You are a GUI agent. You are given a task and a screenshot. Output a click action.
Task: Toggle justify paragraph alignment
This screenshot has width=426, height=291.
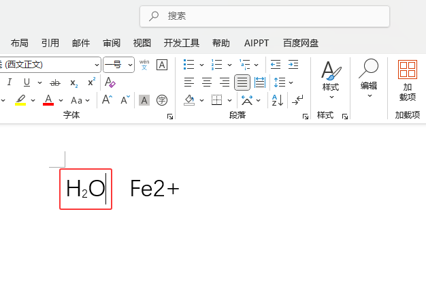242,82
